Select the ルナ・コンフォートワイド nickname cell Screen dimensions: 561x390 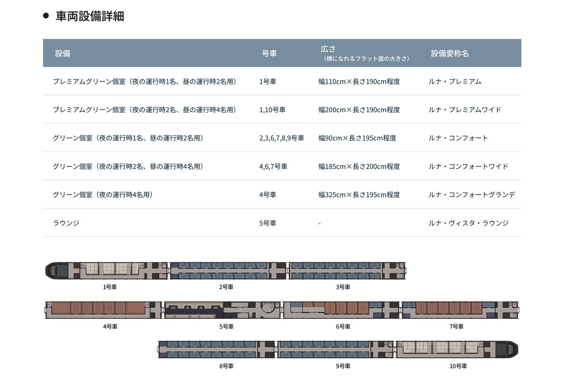[468, 166]
